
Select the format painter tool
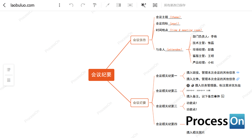(x=95, y=5)
